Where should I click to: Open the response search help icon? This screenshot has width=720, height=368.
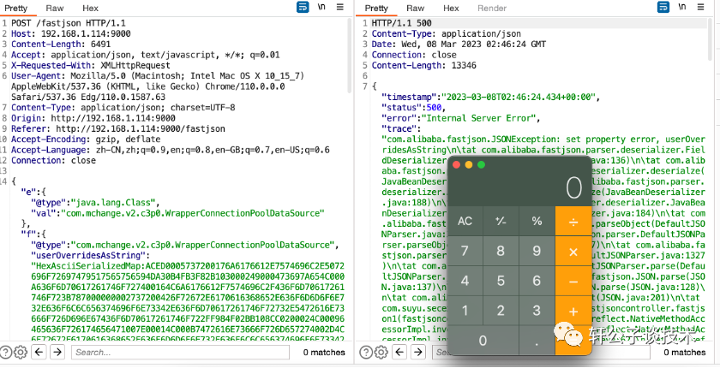click(366, 352)
